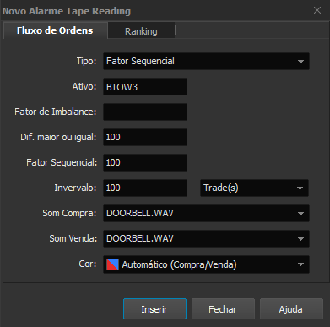The width and height of the screenshot is (330, 327).
Task: Click the Dif. maior ou igual field
Action: 145,137
